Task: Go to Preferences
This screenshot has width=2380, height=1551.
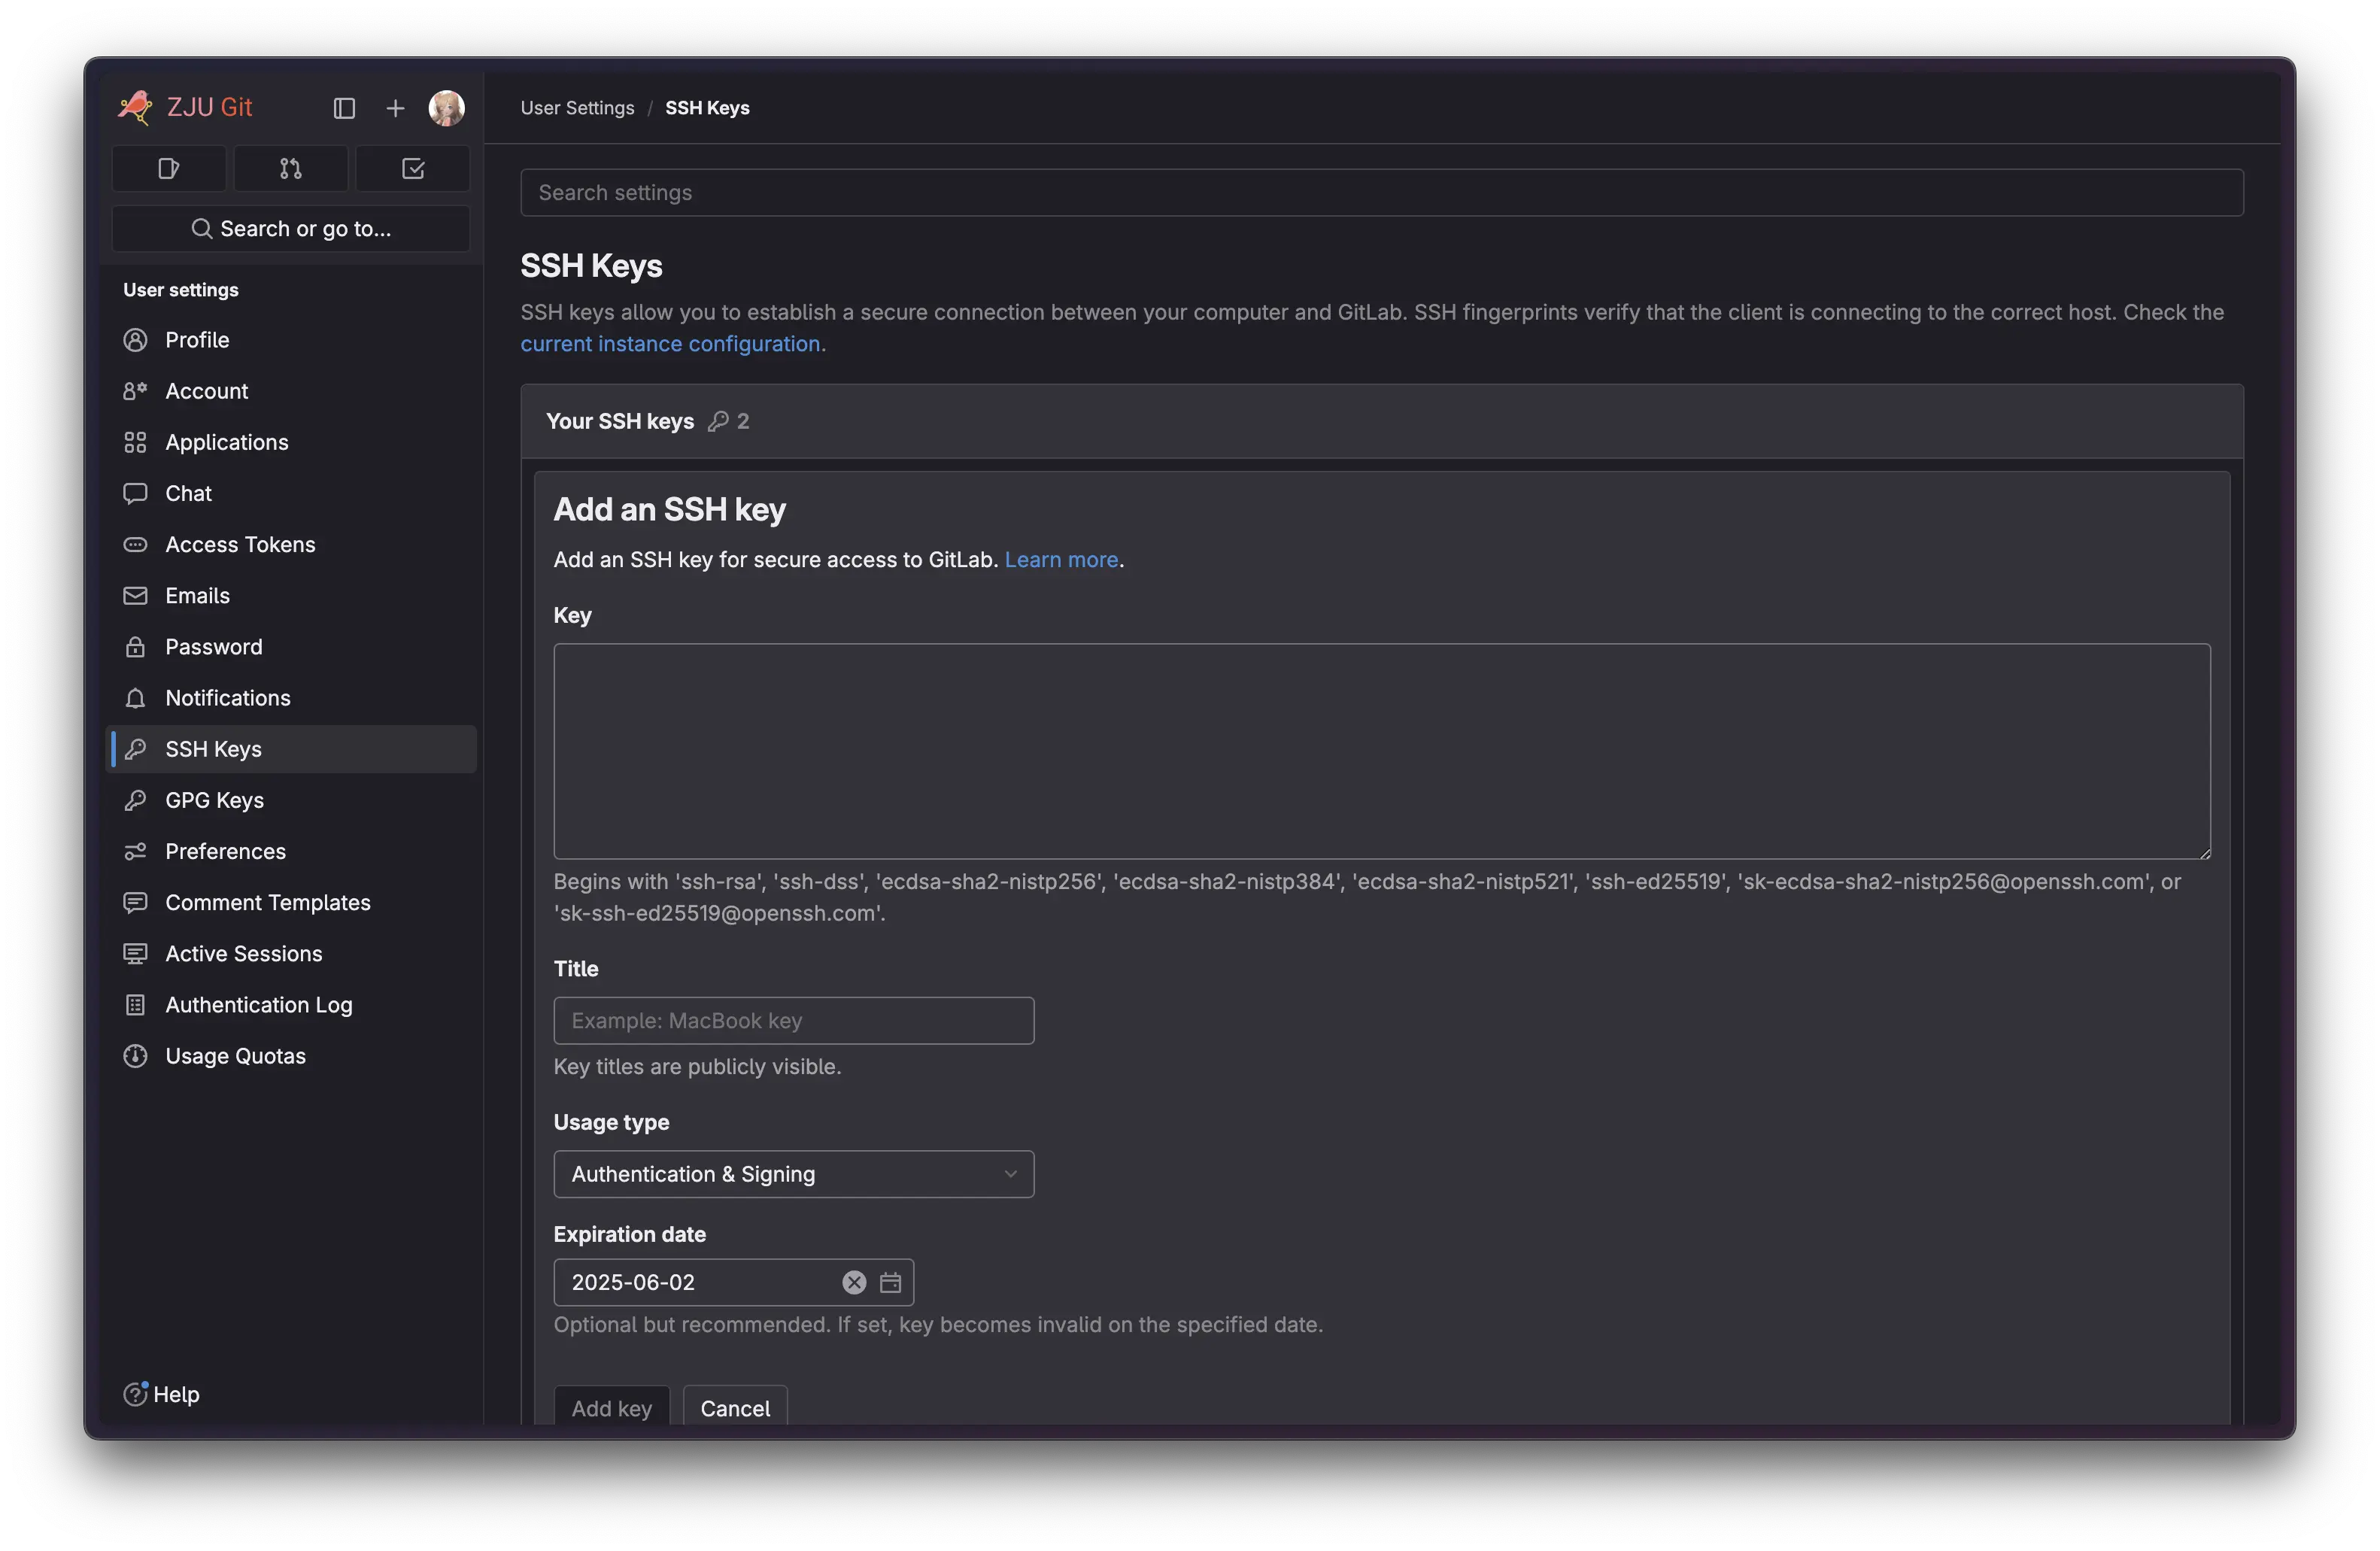Action: tap(291, 851)
